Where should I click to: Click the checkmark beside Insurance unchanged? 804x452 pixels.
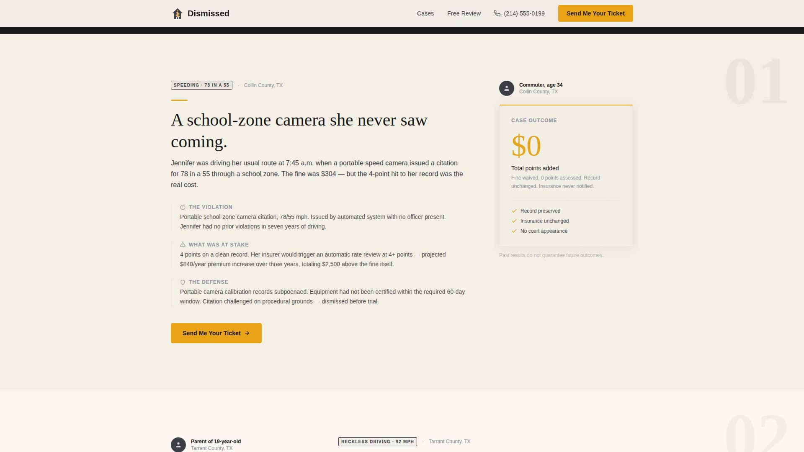[514, 221]
